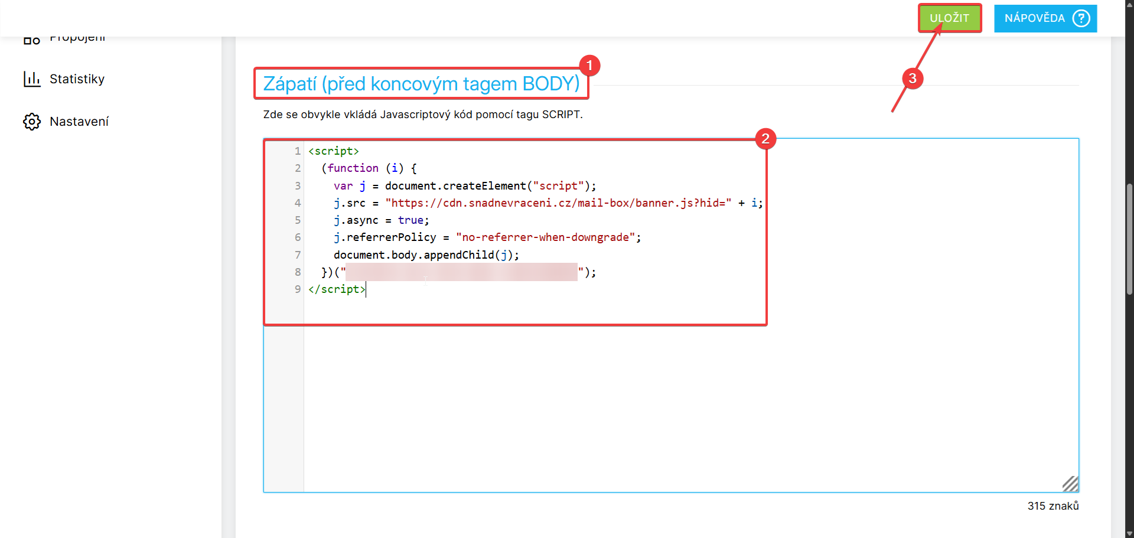Click the partially hidden Propojení sidebar icon
The image size is (1134, 538).
[32, 40]
